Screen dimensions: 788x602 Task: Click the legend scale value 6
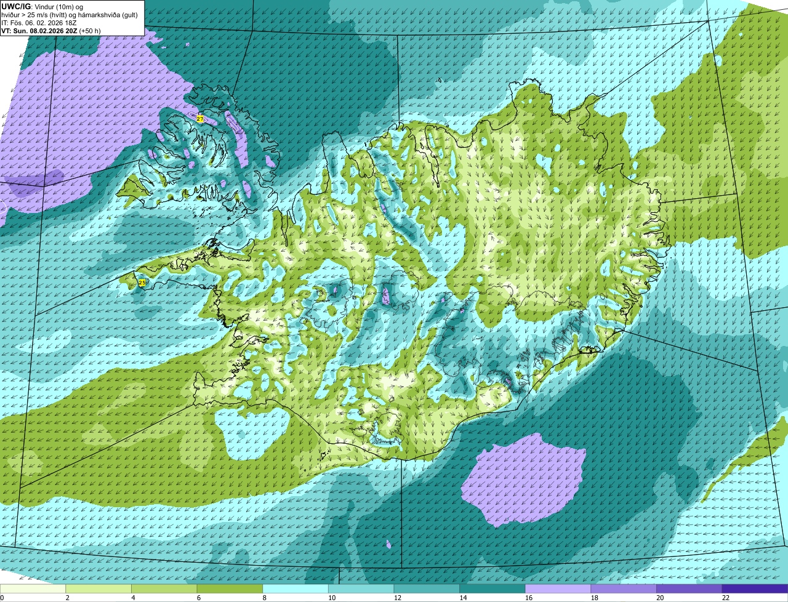pyautogui.click(x=199, y=598)
